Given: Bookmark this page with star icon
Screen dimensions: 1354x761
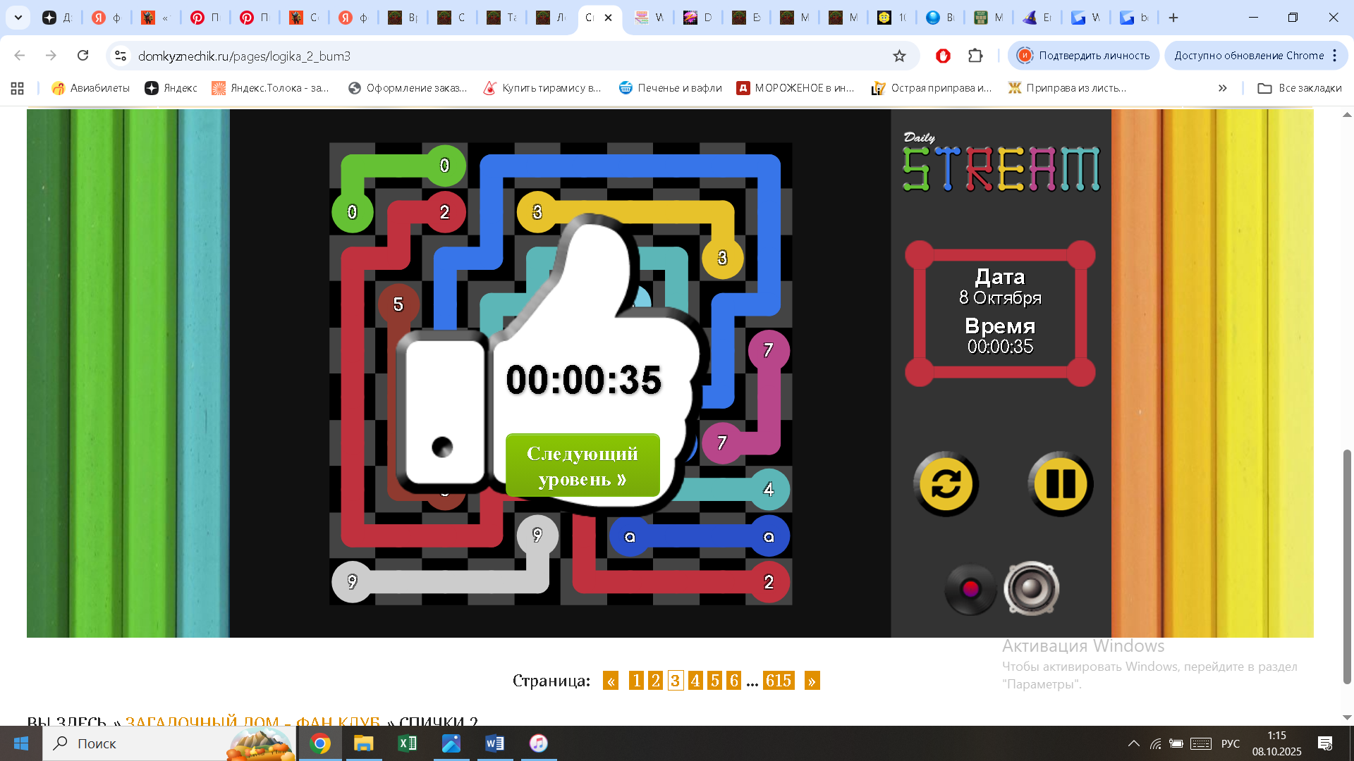Looking at the screenshot, I should tap(899, 56).
